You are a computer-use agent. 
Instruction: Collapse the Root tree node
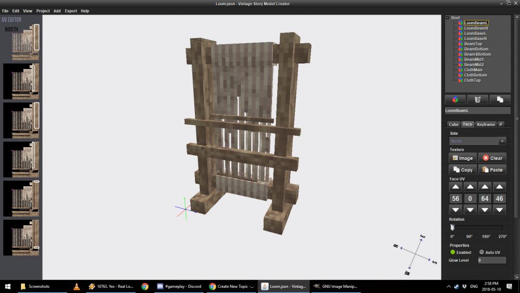coord(448,18)
